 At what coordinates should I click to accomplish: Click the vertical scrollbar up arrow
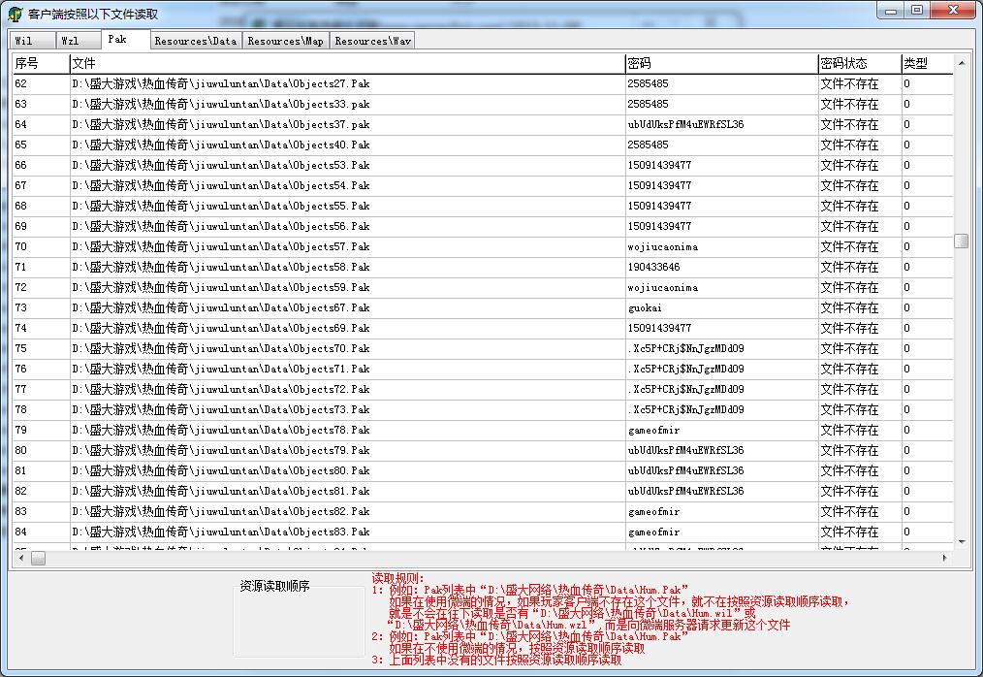(x=961, y=63)
